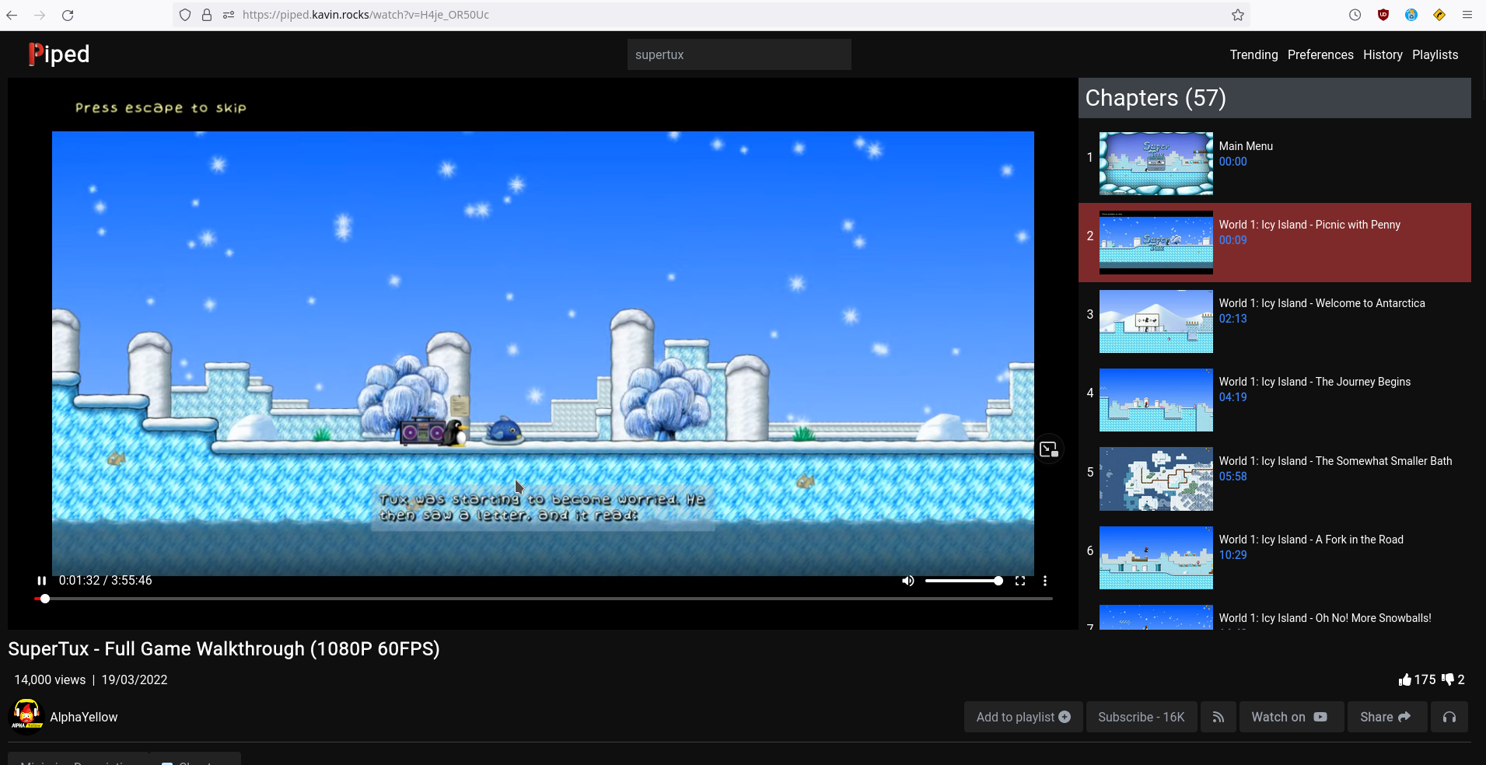
Task: Click the 02:13 chapter timestamp
Action: [1233, 319]
